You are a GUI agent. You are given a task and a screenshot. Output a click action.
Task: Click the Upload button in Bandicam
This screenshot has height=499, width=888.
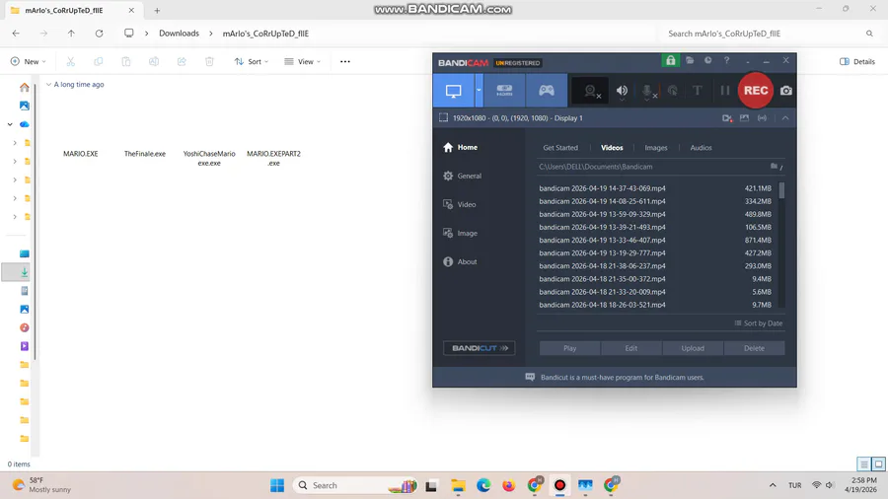[693, 348]
